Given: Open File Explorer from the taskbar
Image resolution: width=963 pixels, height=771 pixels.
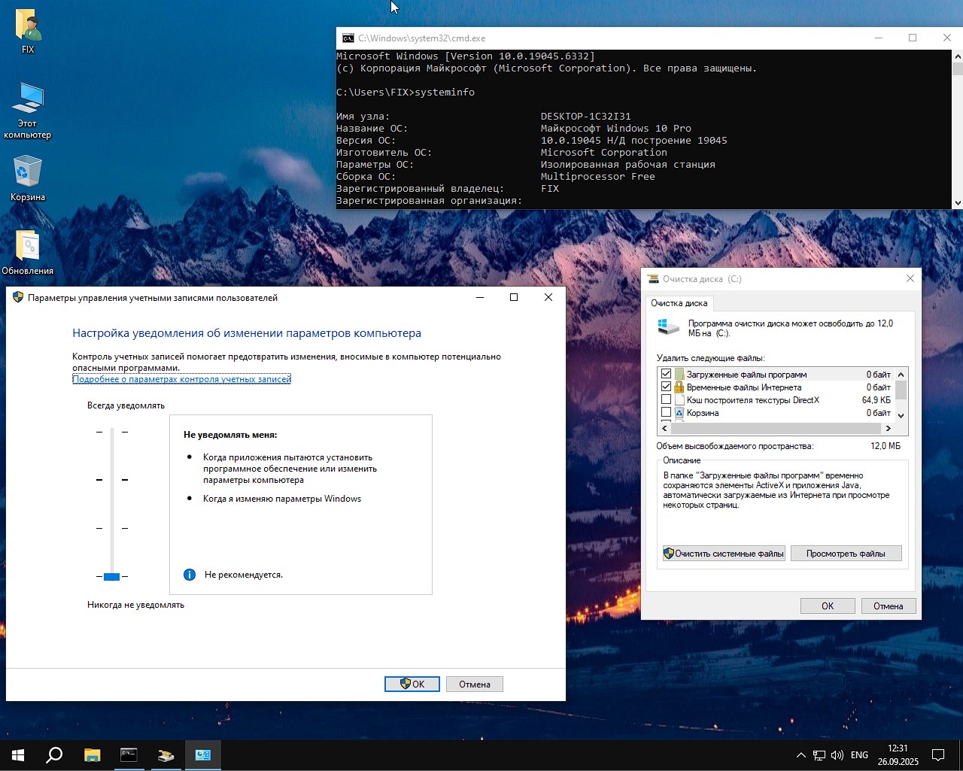Looking at the screenshot, I should pyautogui.click(x=92, y=755).
